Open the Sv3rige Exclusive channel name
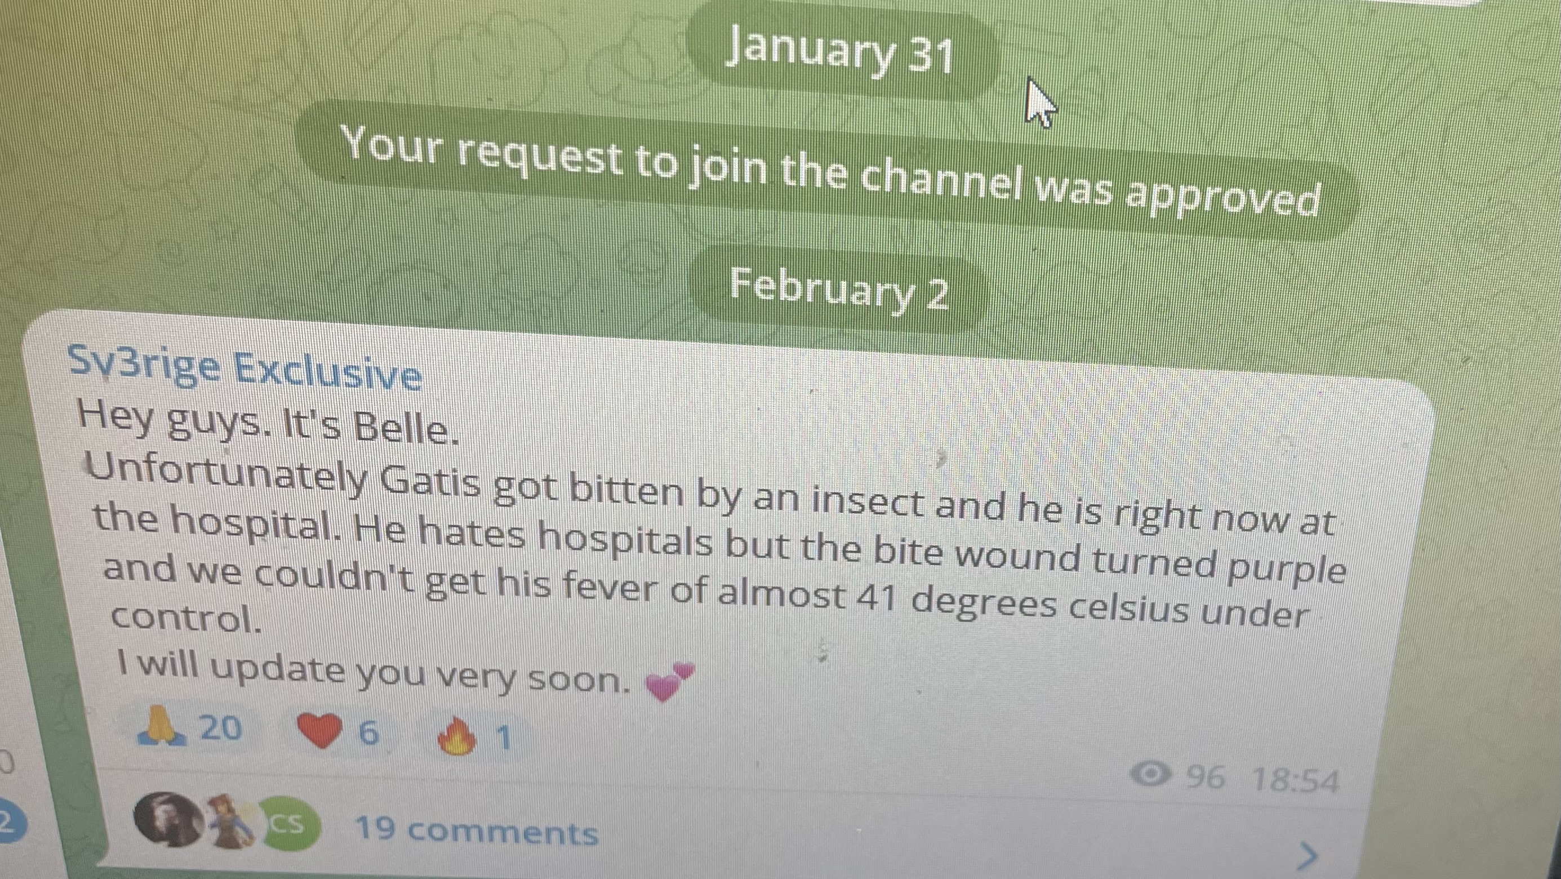The image size is (1561, 879). point(244,367)
